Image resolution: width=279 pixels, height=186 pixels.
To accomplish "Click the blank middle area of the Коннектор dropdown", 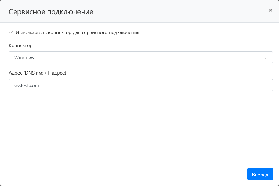I will (146, 57).
